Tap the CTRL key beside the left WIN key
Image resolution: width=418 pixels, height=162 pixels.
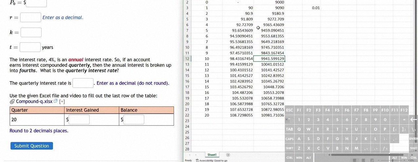click(x=289, y=158)
